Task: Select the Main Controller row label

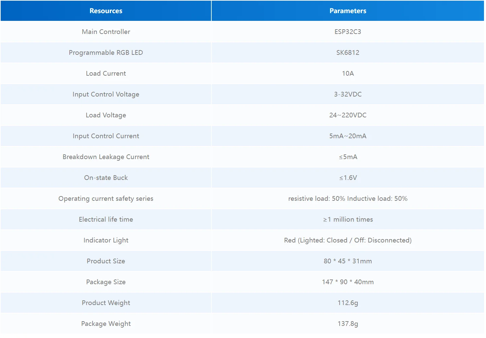Action: coord(106,32)
